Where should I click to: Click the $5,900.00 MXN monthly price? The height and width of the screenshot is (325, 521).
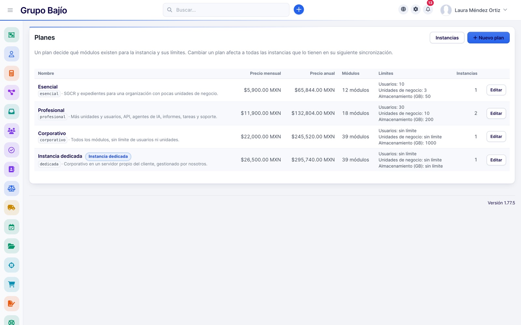262,90
